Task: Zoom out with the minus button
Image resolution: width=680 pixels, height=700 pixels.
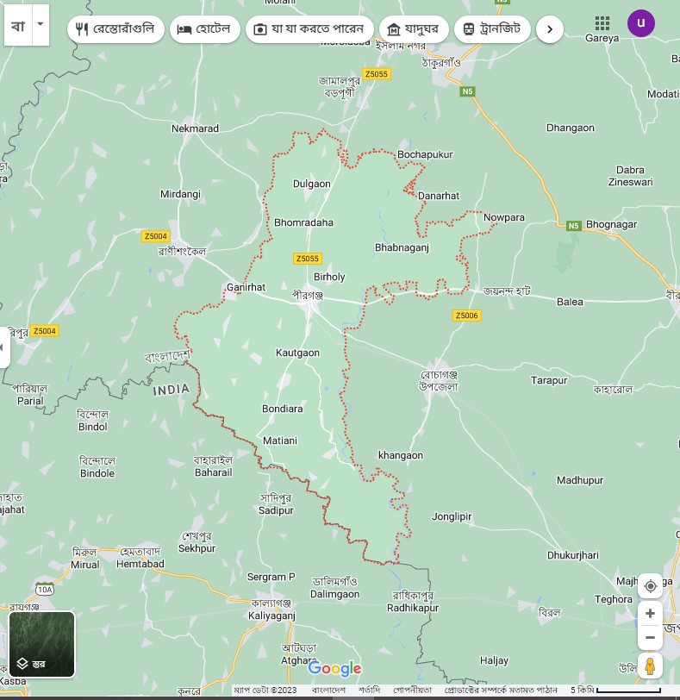Action: tap(650, 638)
